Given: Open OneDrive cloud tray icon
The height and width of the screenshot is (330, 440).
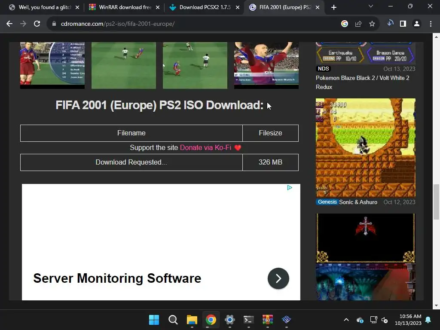Looking at the screenshot, I should 360,320.
